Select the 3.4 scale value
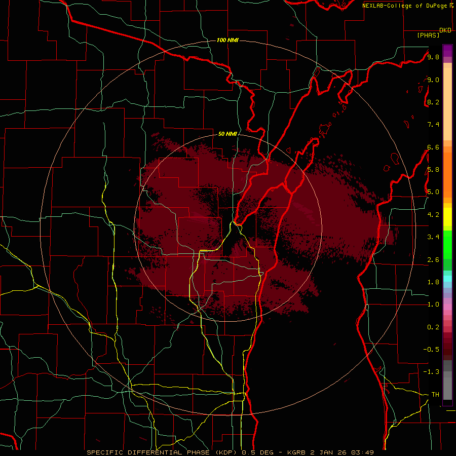 click(x=433, y=237)
